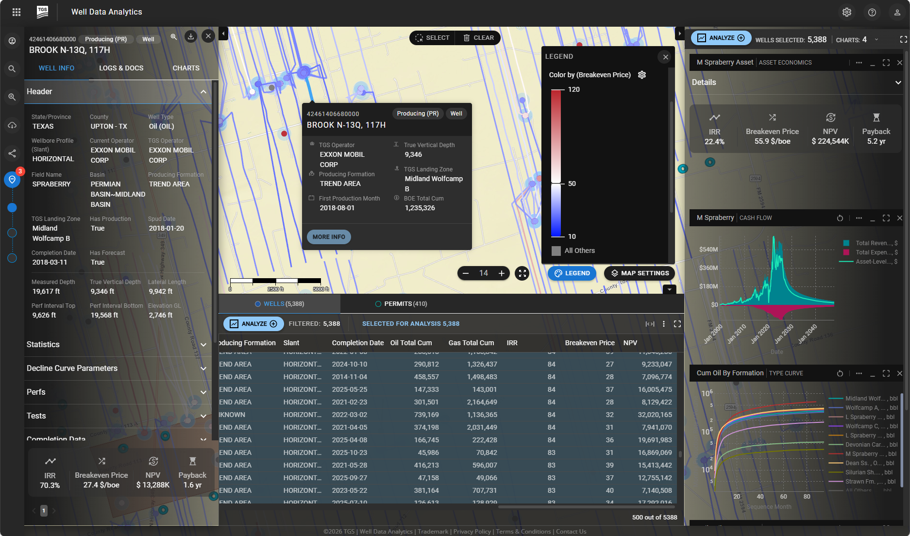910x536 pixels.
Task: Click the fit map to extent icon
Action: click(522, 273)
